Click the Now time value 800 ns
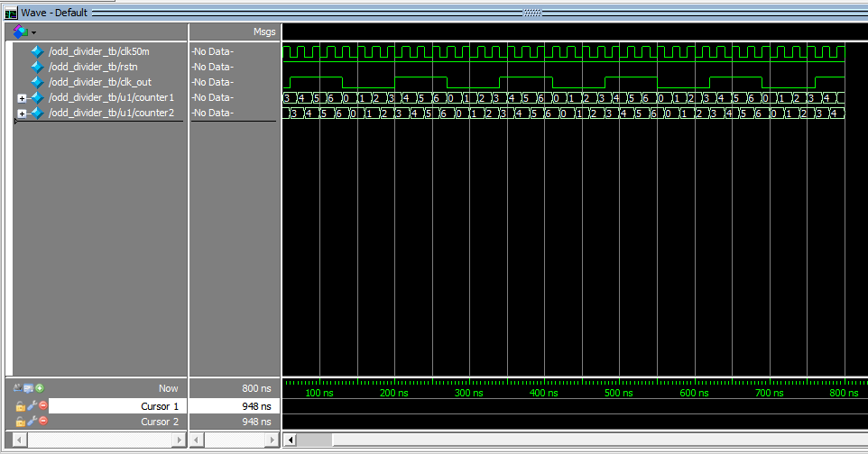Screen dimensions: 868x454 (256, 389)
